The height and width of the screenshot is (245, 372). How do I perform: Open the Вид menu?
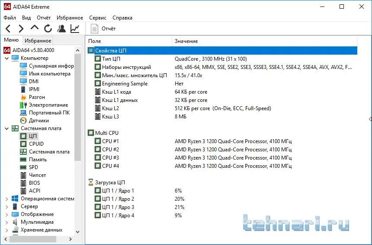tap(26, 18)
